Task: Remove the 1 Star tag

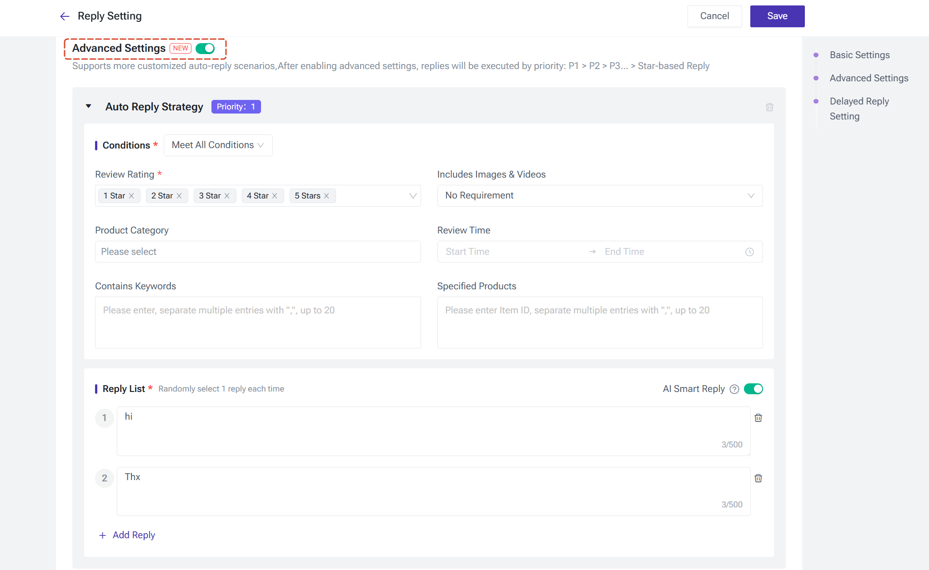Action: (131, 196)
